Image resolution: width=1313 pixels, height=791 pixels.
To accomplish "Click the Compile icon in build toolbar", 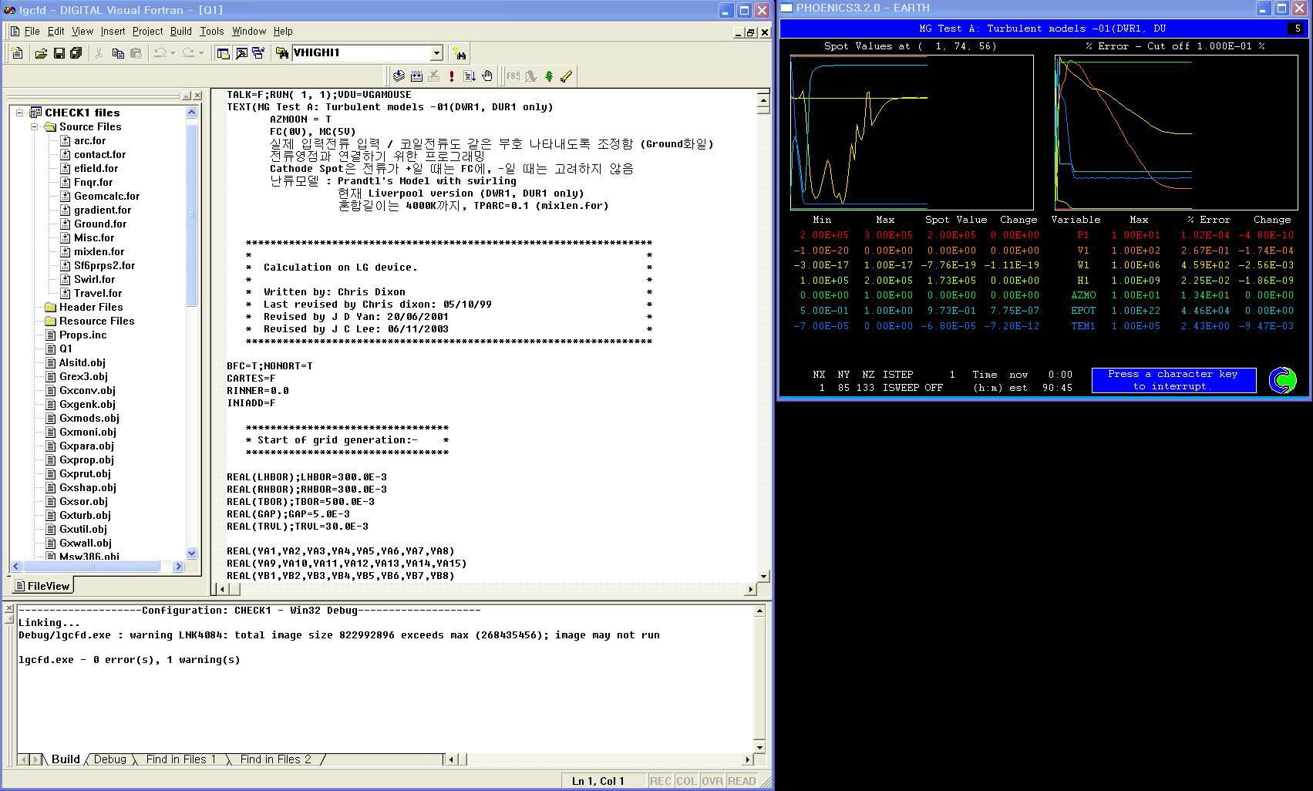I will pos(399,76).
